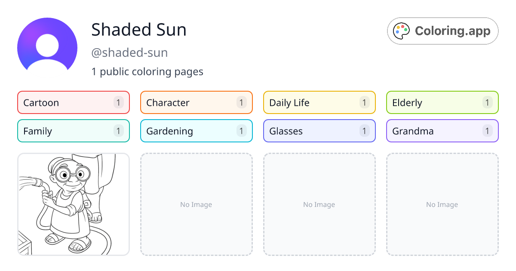Viewport: 516px width, 271px height.
Task: Toggle the Gardening tag filter
Action: click(185, 131)
